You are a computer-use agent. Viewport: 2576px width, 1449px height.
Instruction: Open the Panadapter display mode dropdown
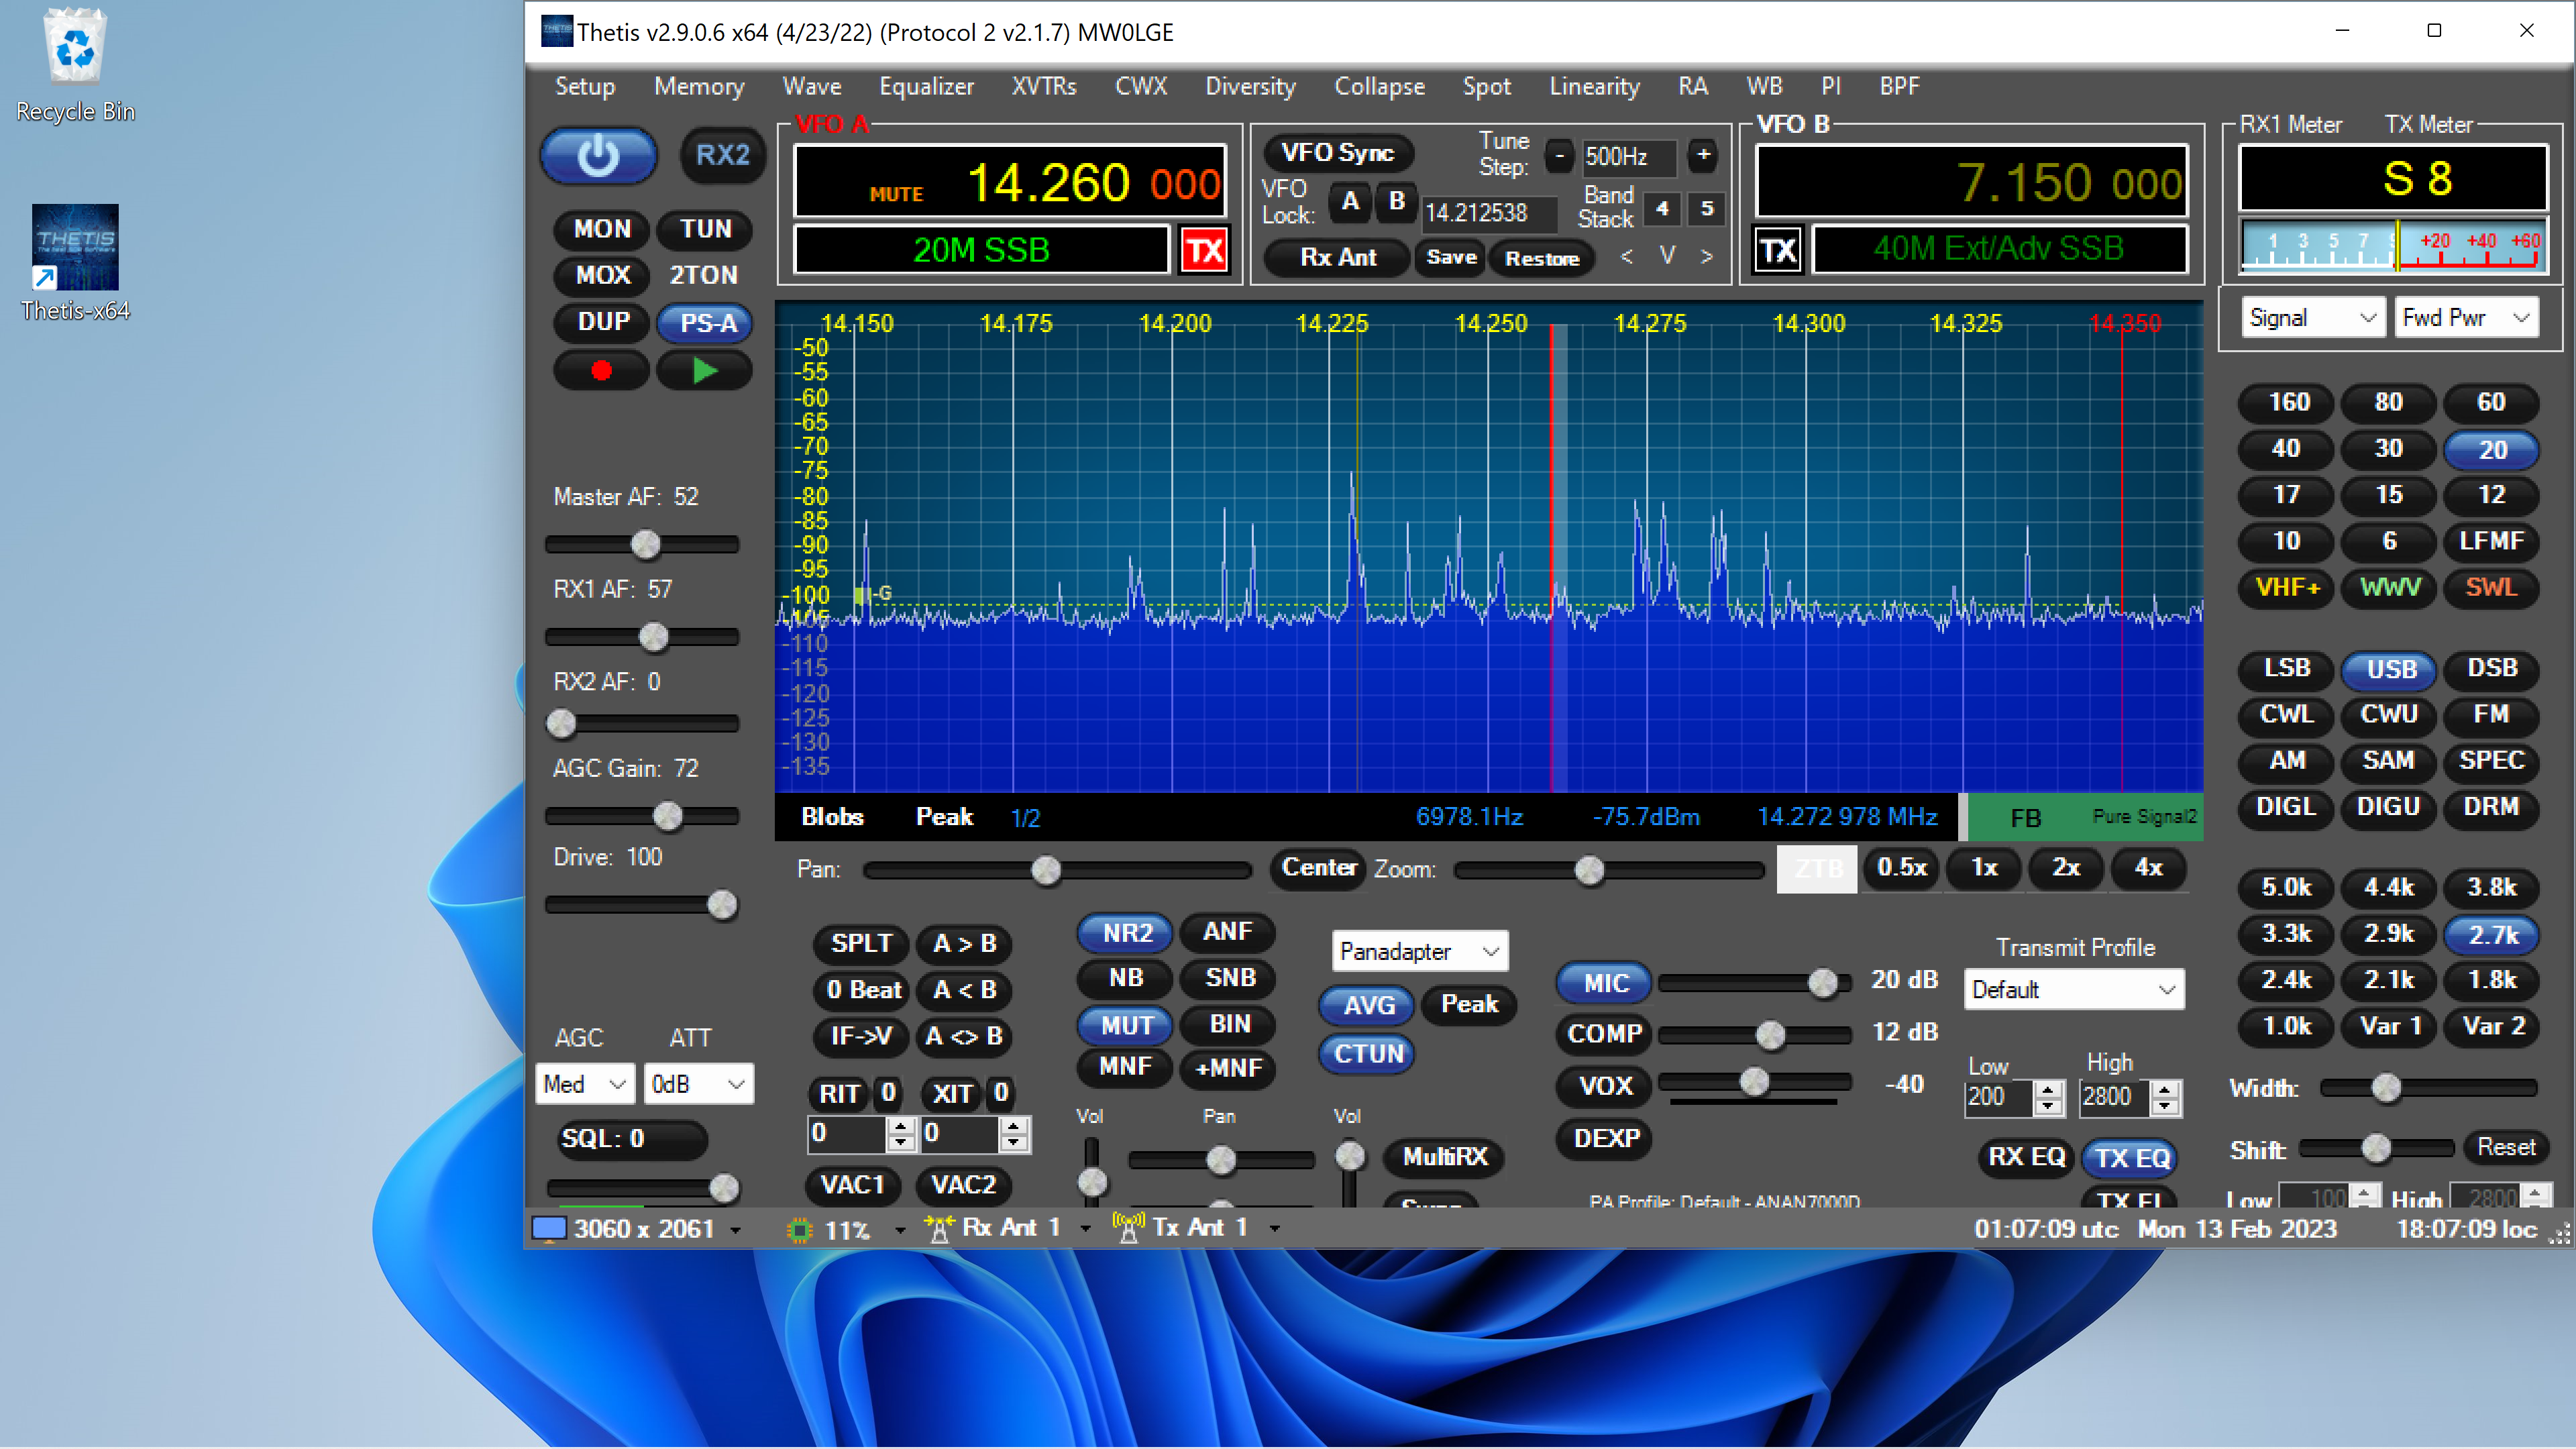coord(1419,951)
